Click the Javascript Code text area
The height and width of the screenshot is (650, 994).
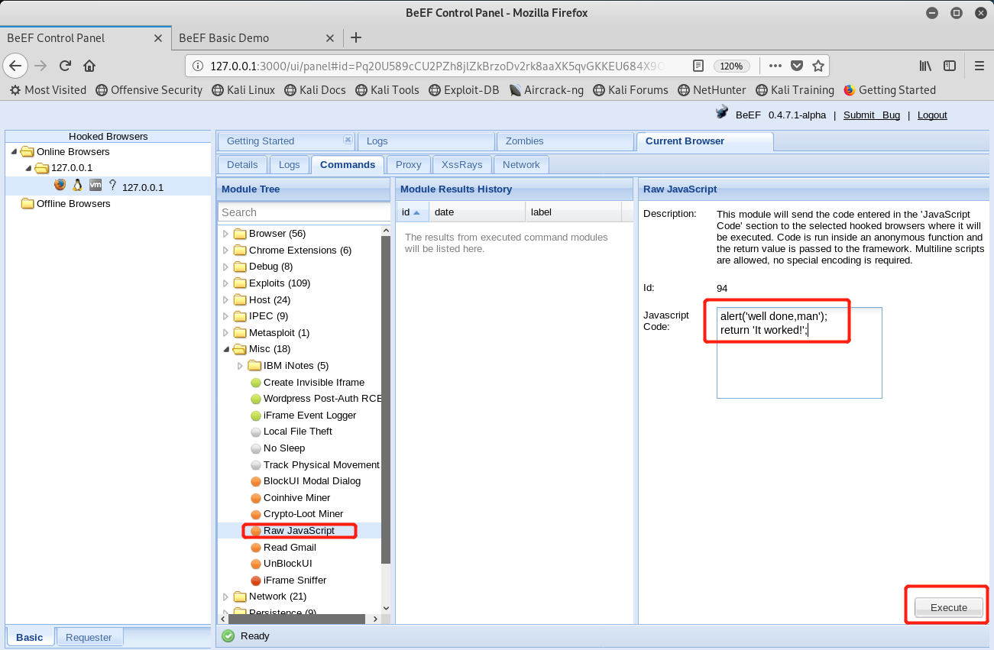[799, 353]
